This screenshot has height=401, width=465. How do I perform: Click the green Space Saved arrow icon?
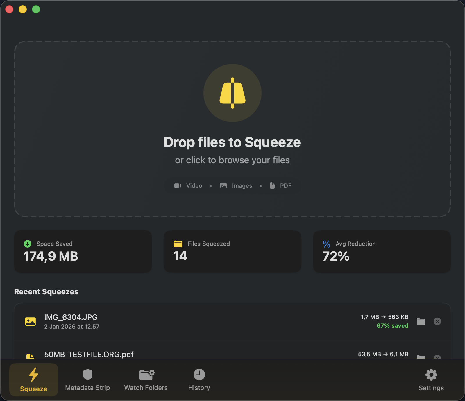(27, 244)
